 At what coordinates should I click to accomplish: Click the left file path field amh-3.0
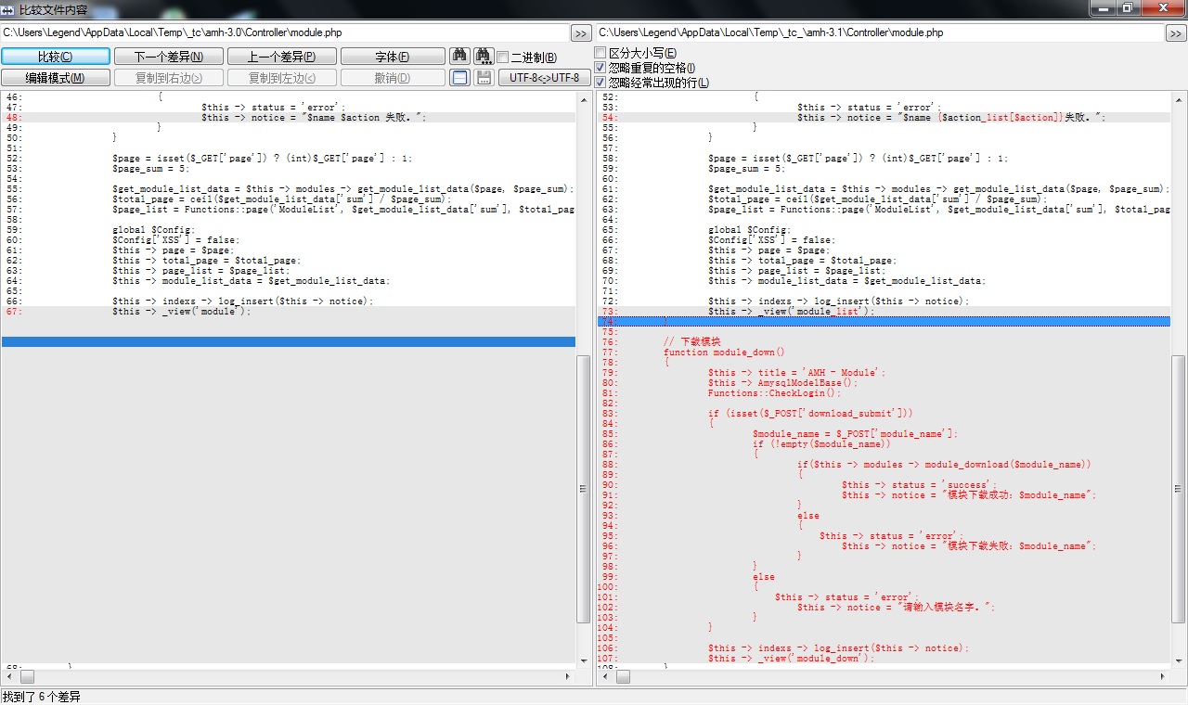[285, 33]
